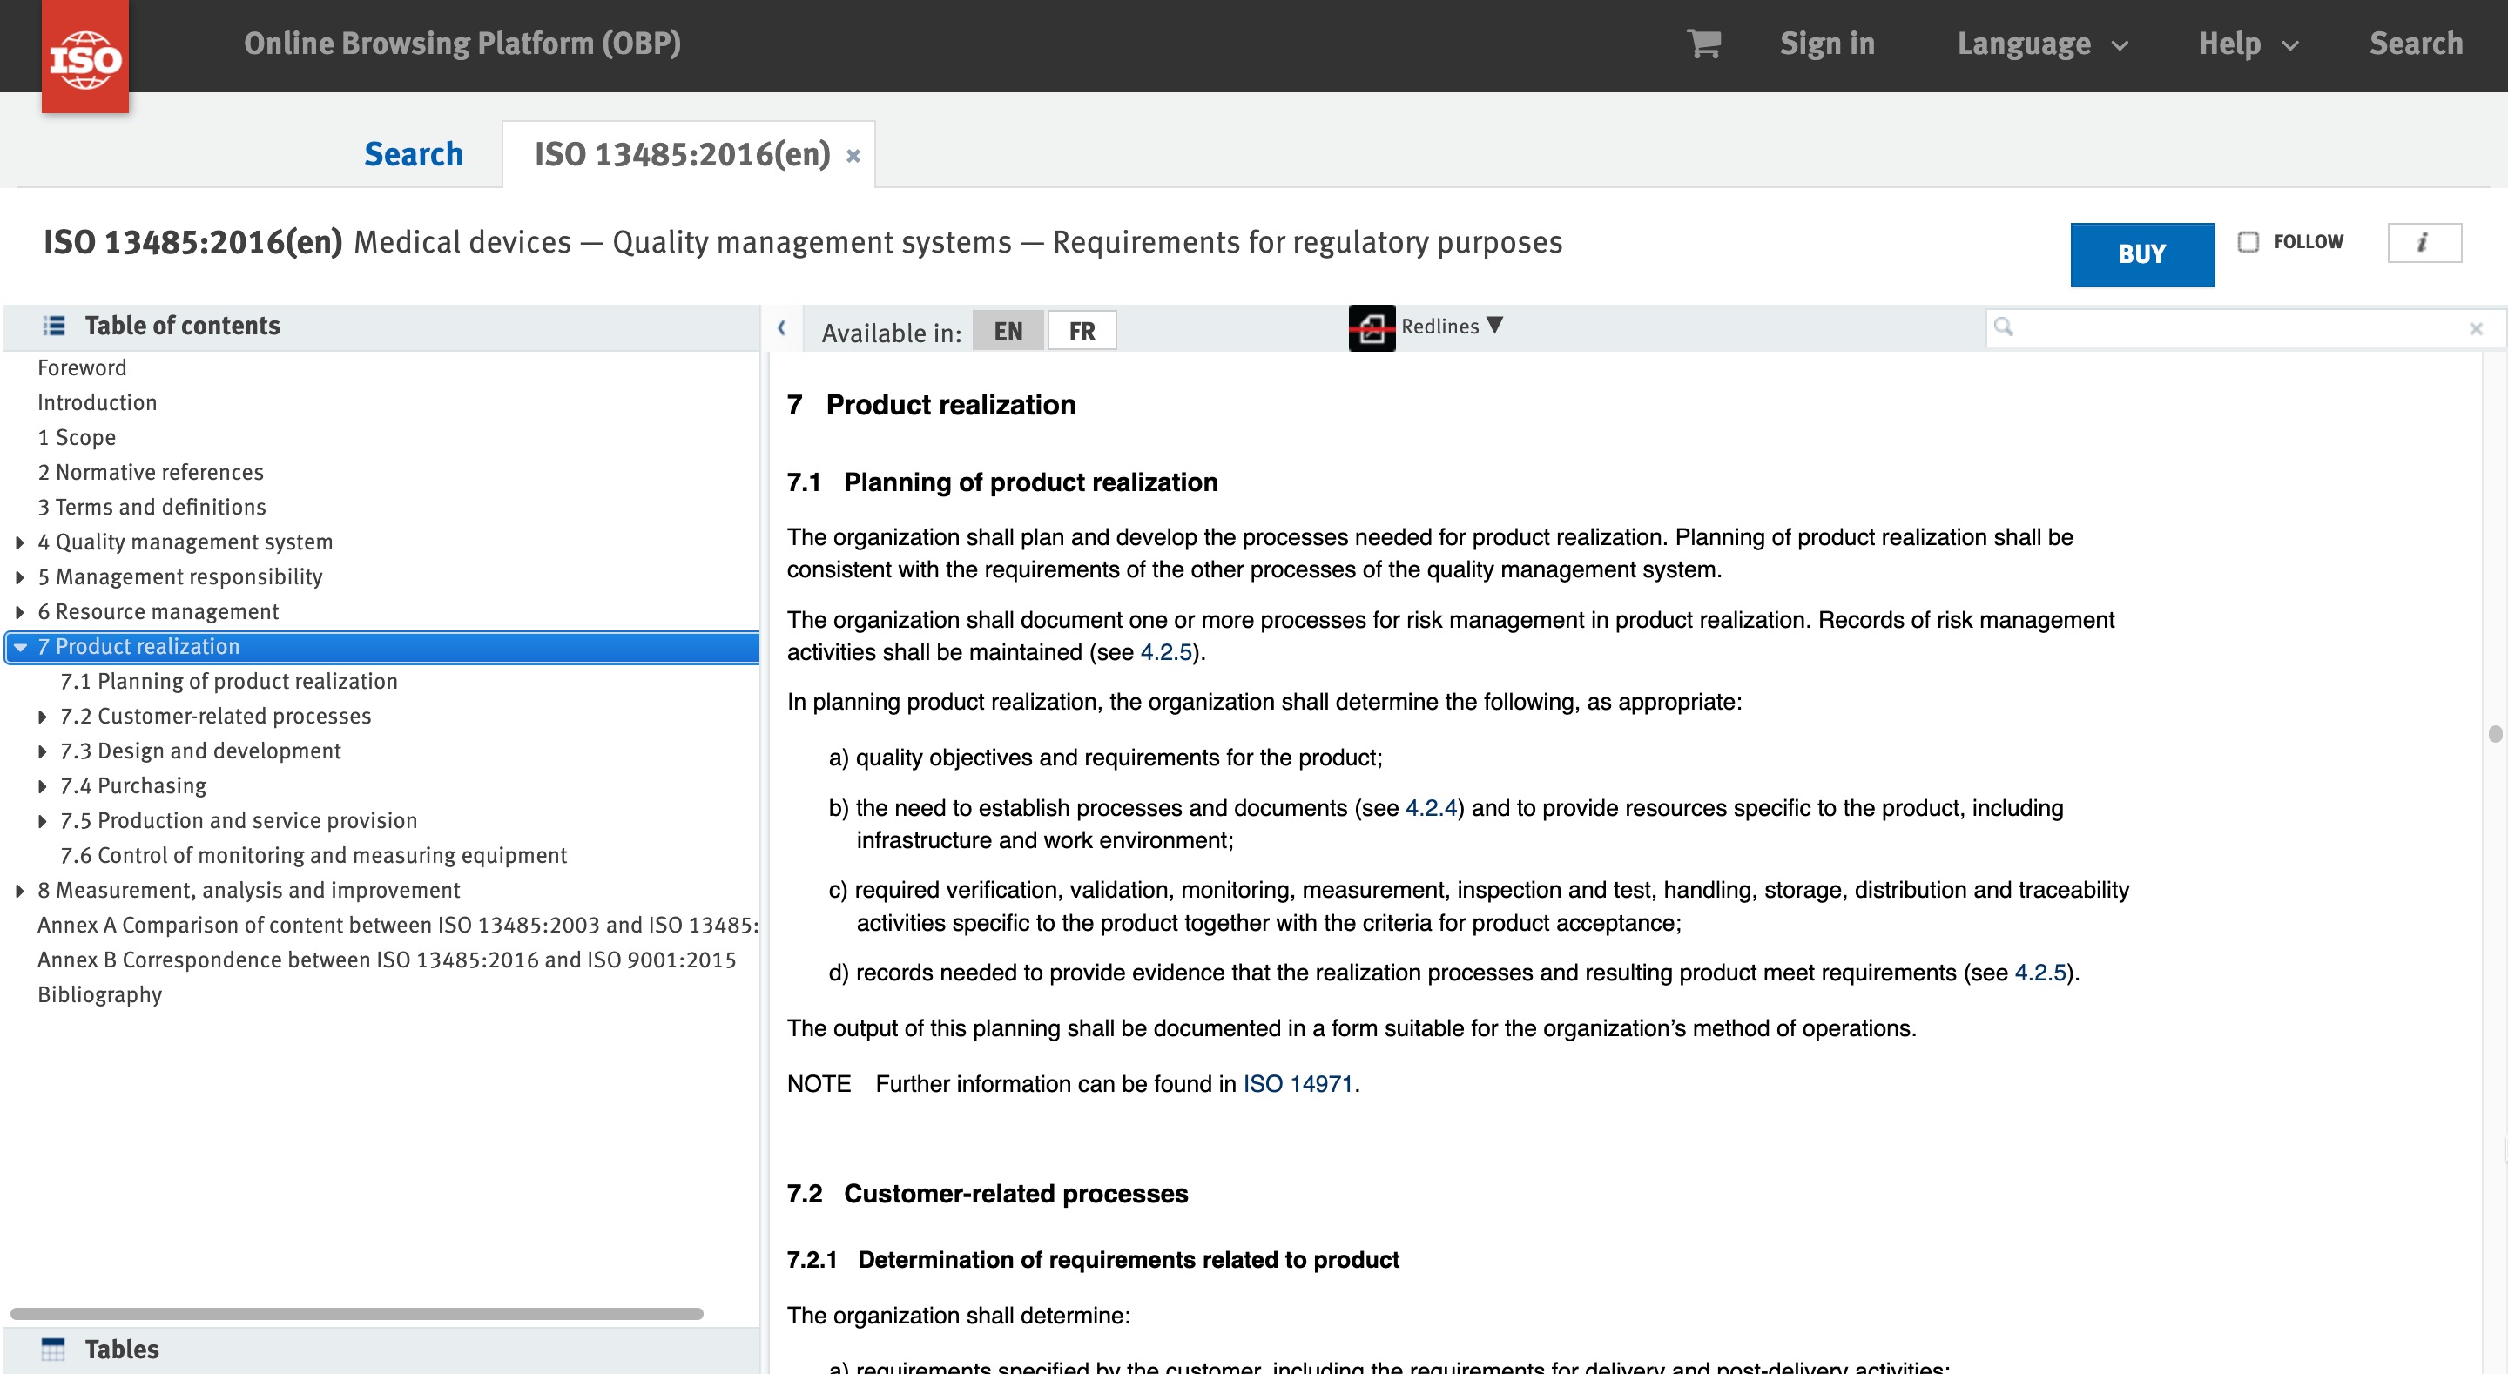Follow the 4.2.5 link in item d
2508x1374 pixels.
2039,973
